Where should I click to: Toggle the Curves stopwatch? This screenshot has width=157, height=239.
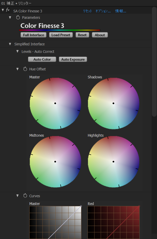pyautogui.click(x=25, y=196)
